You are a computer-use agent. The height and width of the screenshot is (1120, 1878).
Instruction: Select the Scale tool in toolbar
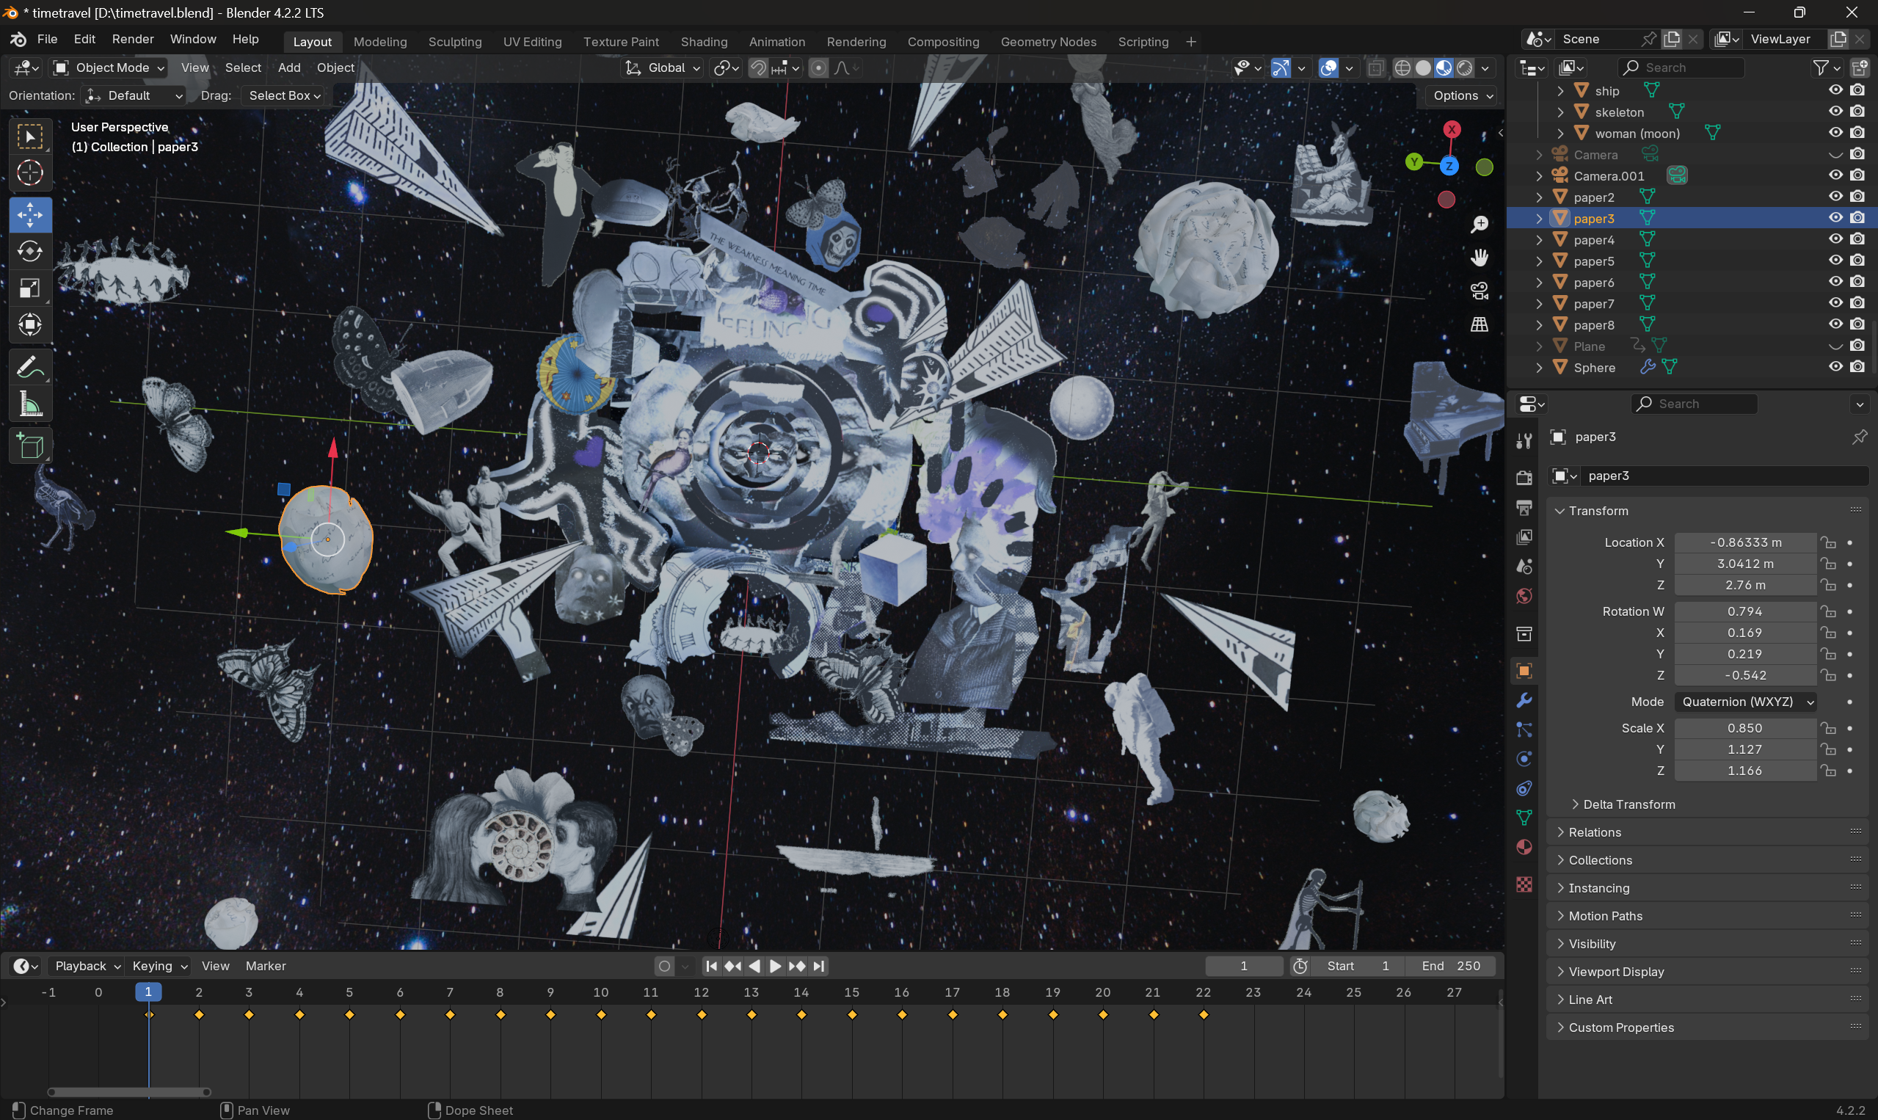(x=30, y=288)
